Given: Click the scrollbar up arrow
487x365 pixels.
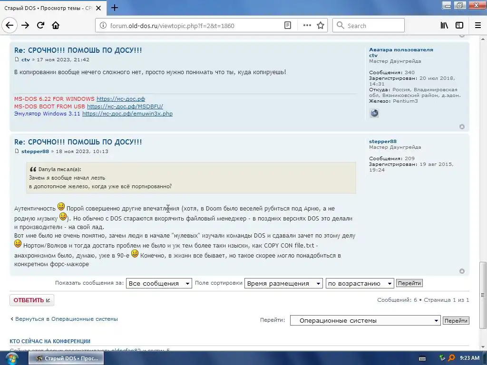Looking at the screenshot, I should (x=483, y=39).
